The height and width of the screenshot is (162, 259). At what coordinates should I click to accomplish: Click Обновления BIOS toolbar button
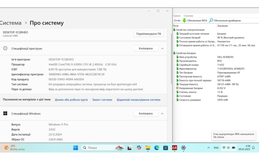pyautogui.click(x=195, y=21)
